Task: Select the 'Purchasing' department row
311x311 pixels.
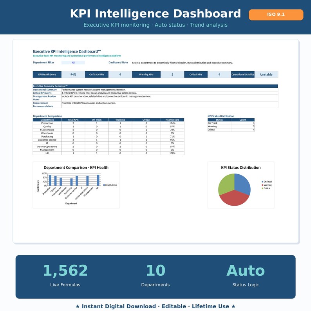Action: click(108, 137)
